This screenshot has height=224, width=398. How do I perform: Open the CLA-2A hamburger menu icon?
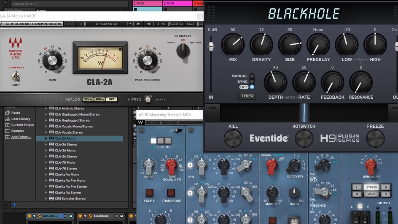point(201,24)
